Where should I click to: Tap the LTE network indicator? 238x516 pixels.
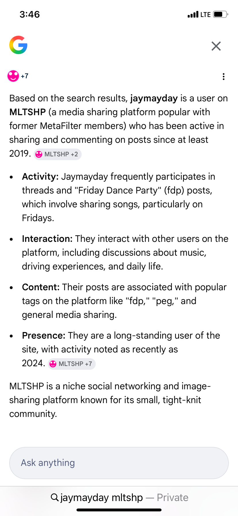pos(206,15)
